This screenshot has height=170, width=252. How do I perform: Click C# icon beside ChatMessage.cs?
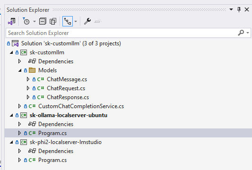pos(41,79)
